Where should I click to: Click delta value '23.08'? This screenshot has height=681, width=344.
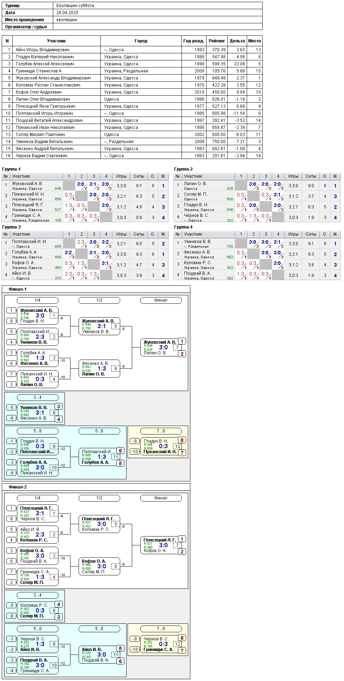click(239, 64)
